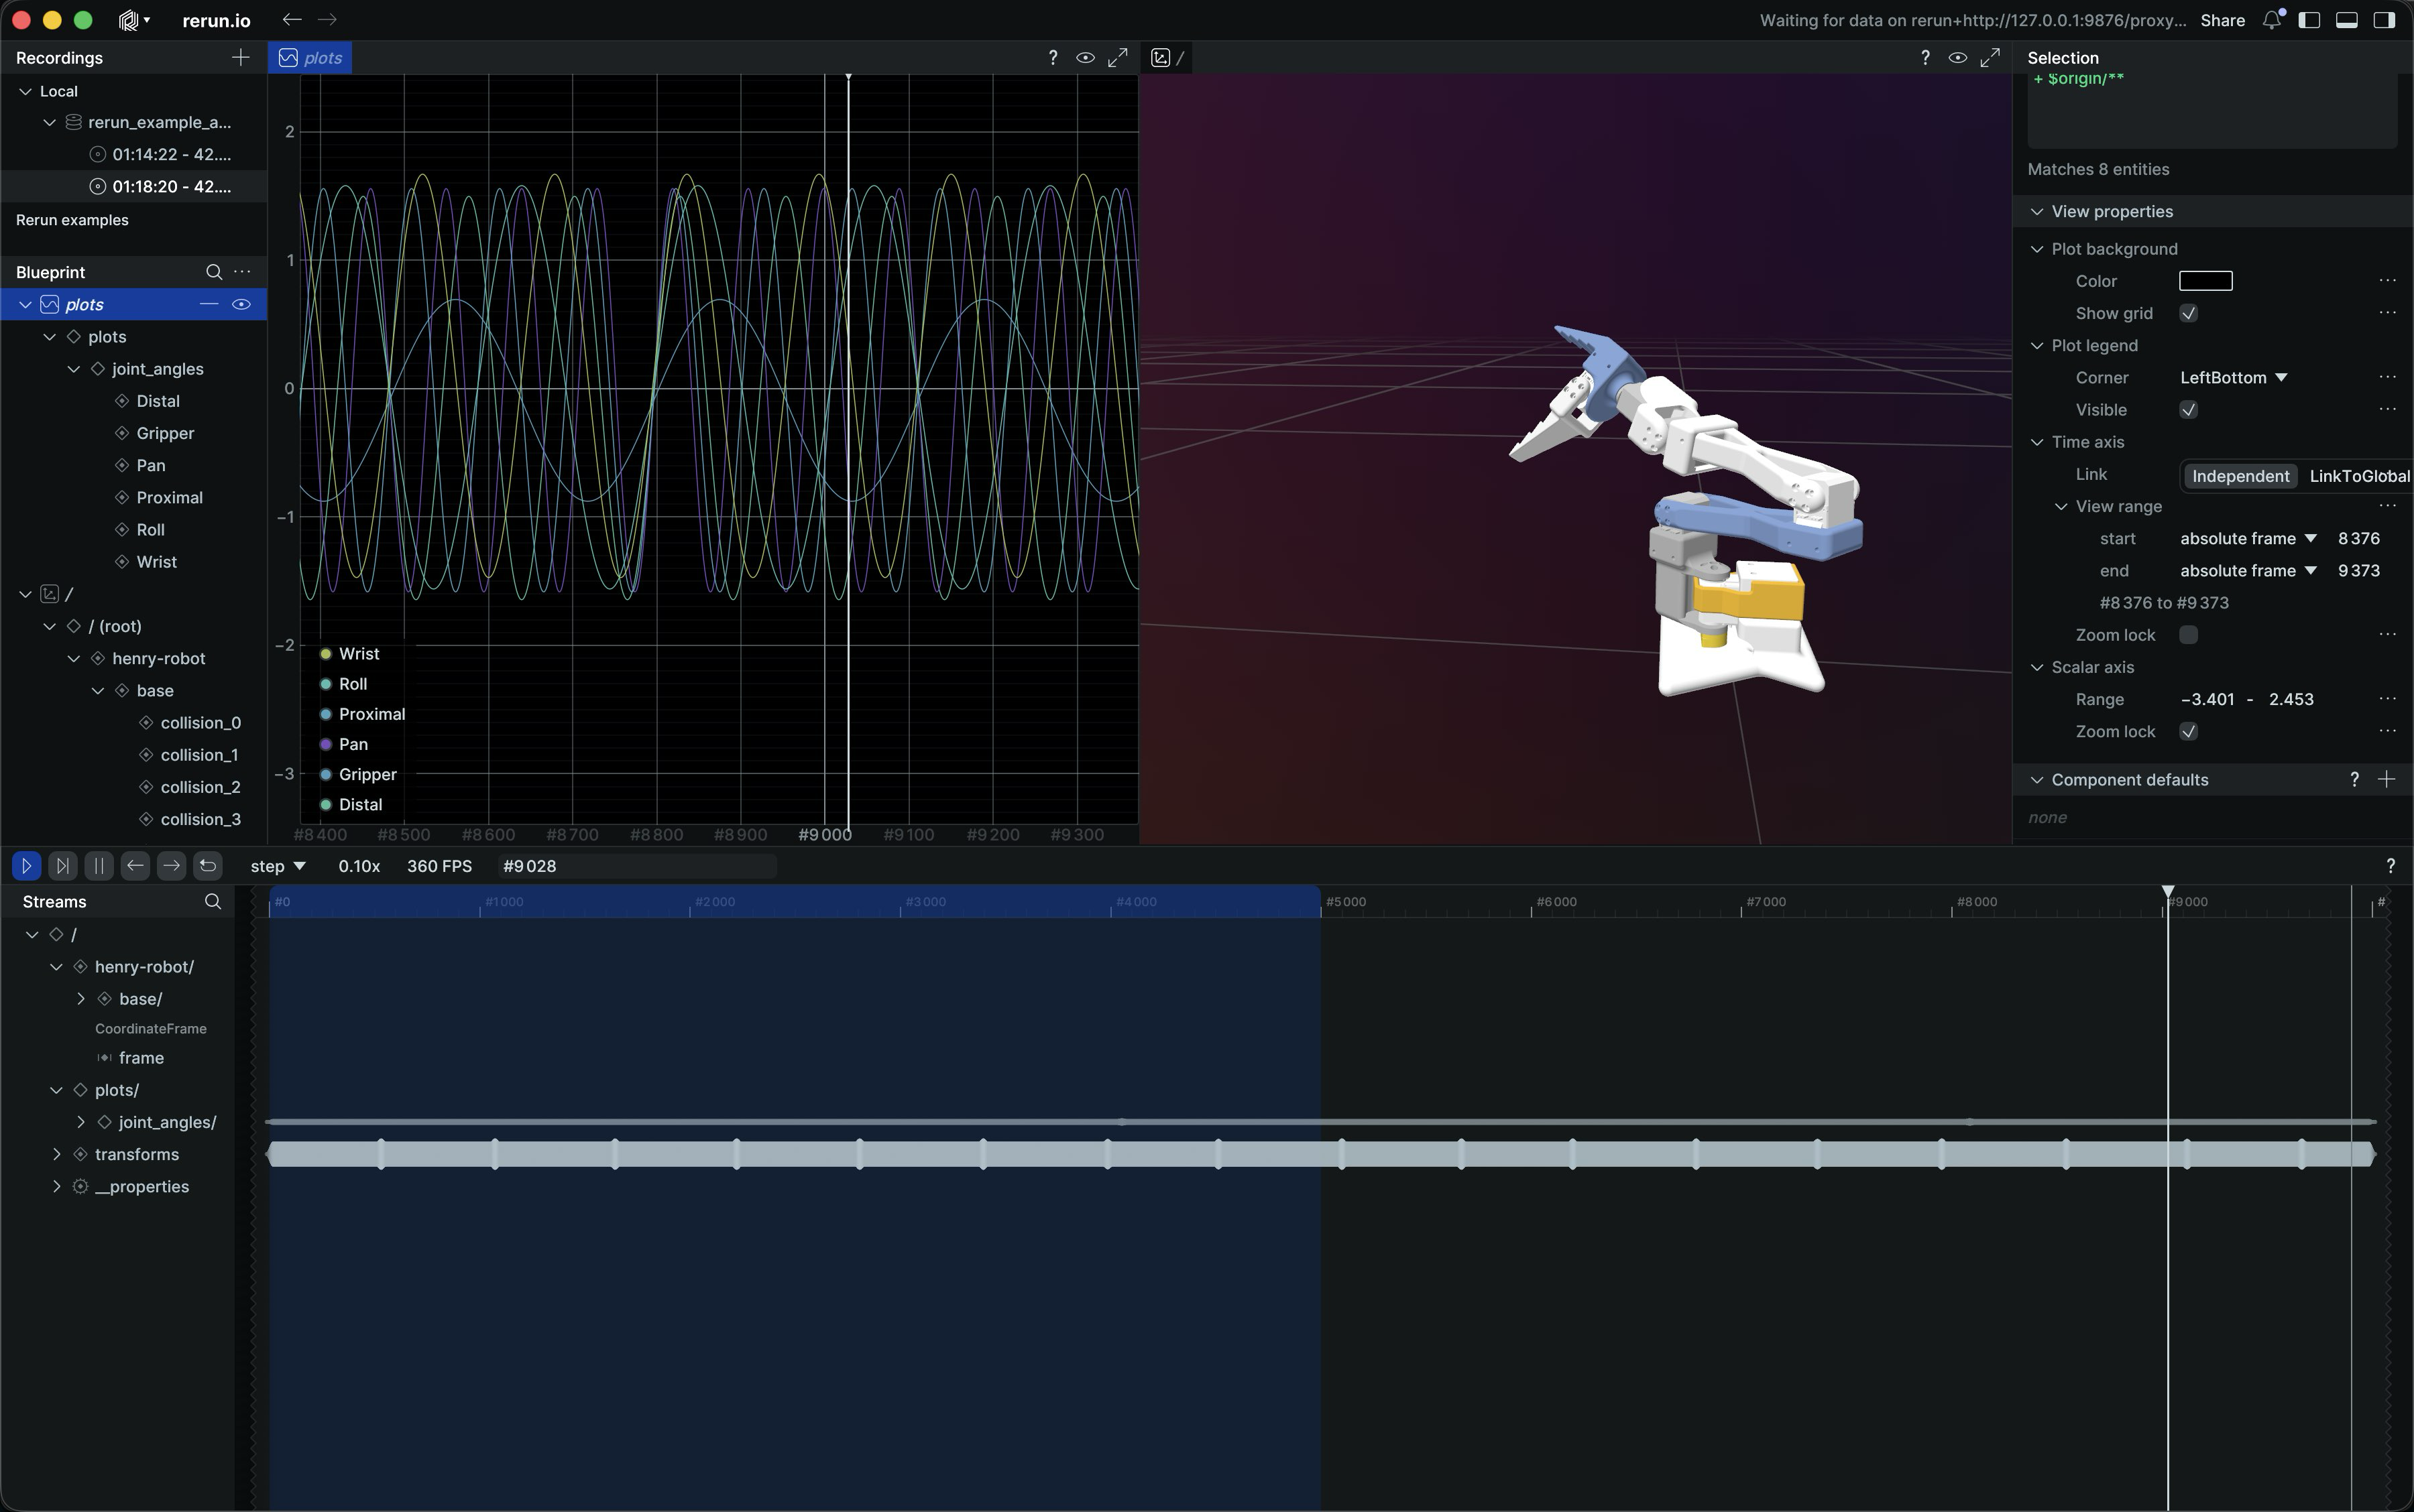Click the add recording plus icon
2414x1512 pixels.
[x=240, y=58]
